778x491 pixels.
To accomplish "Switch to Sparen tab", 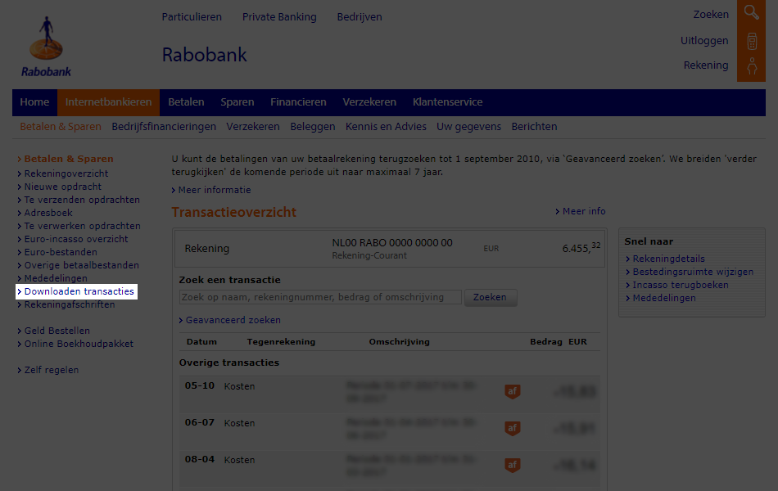I will pyautogui.click(x=237, y=102).
